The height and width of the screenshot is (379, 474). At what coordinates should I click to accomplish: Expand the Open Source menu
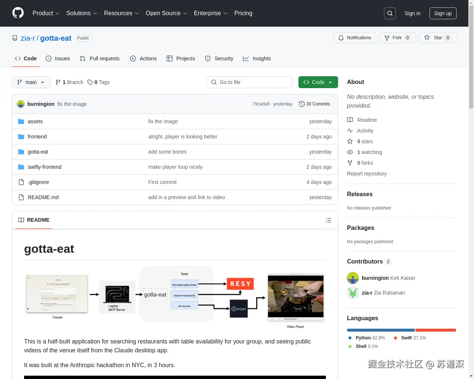coord(167,13)
